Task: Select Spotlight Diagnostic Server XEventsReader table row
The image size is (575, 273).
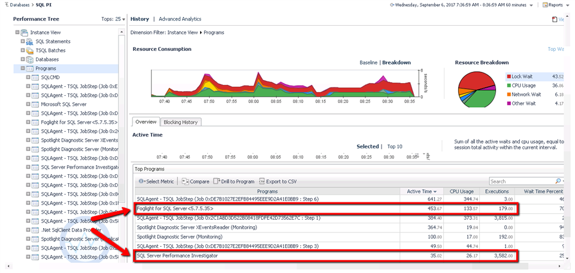Action: pos(349,227)
